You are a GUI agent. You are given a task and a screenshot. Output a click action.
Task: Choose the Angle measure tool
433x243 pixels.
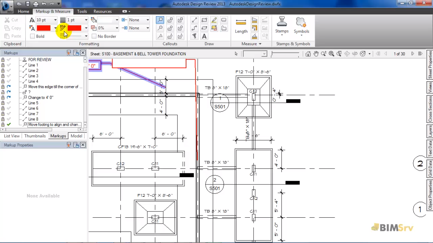pos(255,36)
